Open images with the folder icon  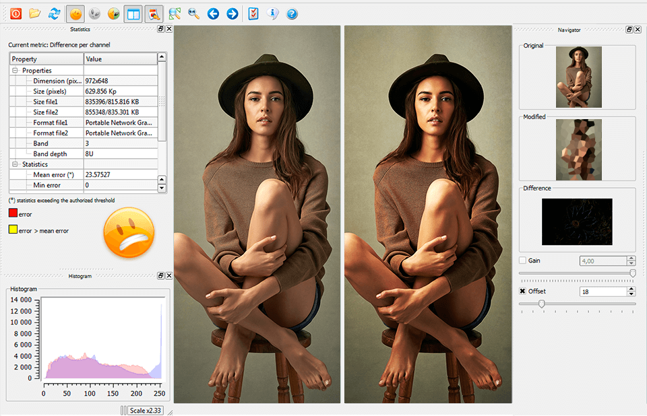click(x=35, y=13)
